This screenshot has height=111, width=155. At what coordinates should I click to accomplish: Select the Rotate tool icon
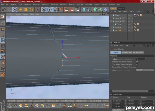pos(31,10)
